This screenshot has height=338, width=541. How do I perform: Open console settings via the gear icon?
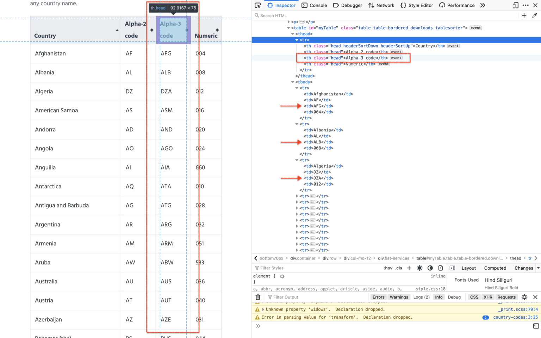[524, 297]
